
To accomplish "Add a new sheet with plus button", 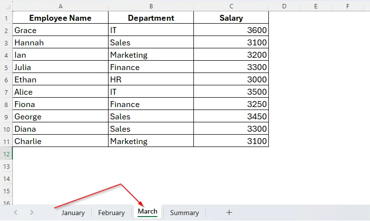I will pyautogui.click(x=229, y=212).
